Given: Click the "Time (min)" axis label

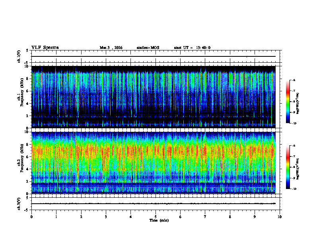Looking at the screenshot, I should [159, 220].
